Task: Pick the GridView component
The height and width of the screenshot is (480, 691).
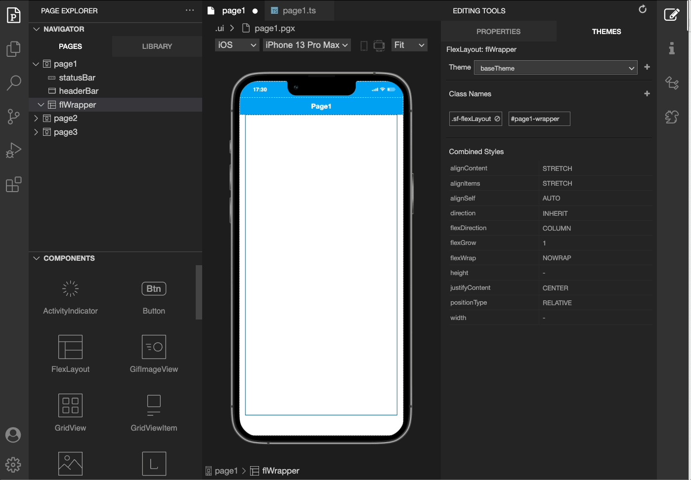Action: pyautogui.click(x=70, y=412)
